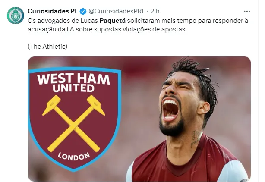Open the three-dot more options menu
The height and width of the screenshot is (182, 265).
tap(247, 12)
